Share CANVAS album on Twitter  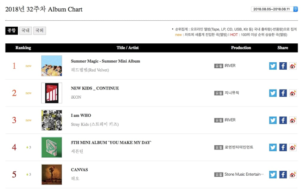pyautogui.click(x=273, y=175)
